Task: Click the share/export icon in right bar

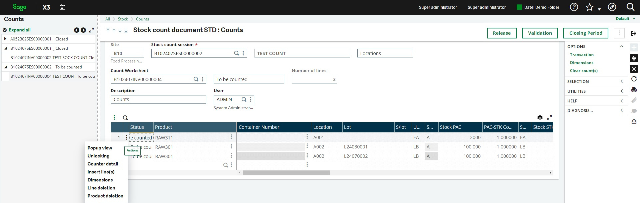Action: coord(634,121)
